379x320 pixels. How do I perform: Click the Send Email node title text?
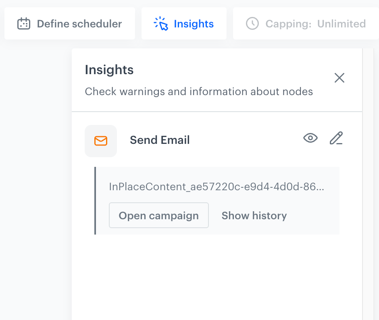pyautogui.click(x=160, y=140)
